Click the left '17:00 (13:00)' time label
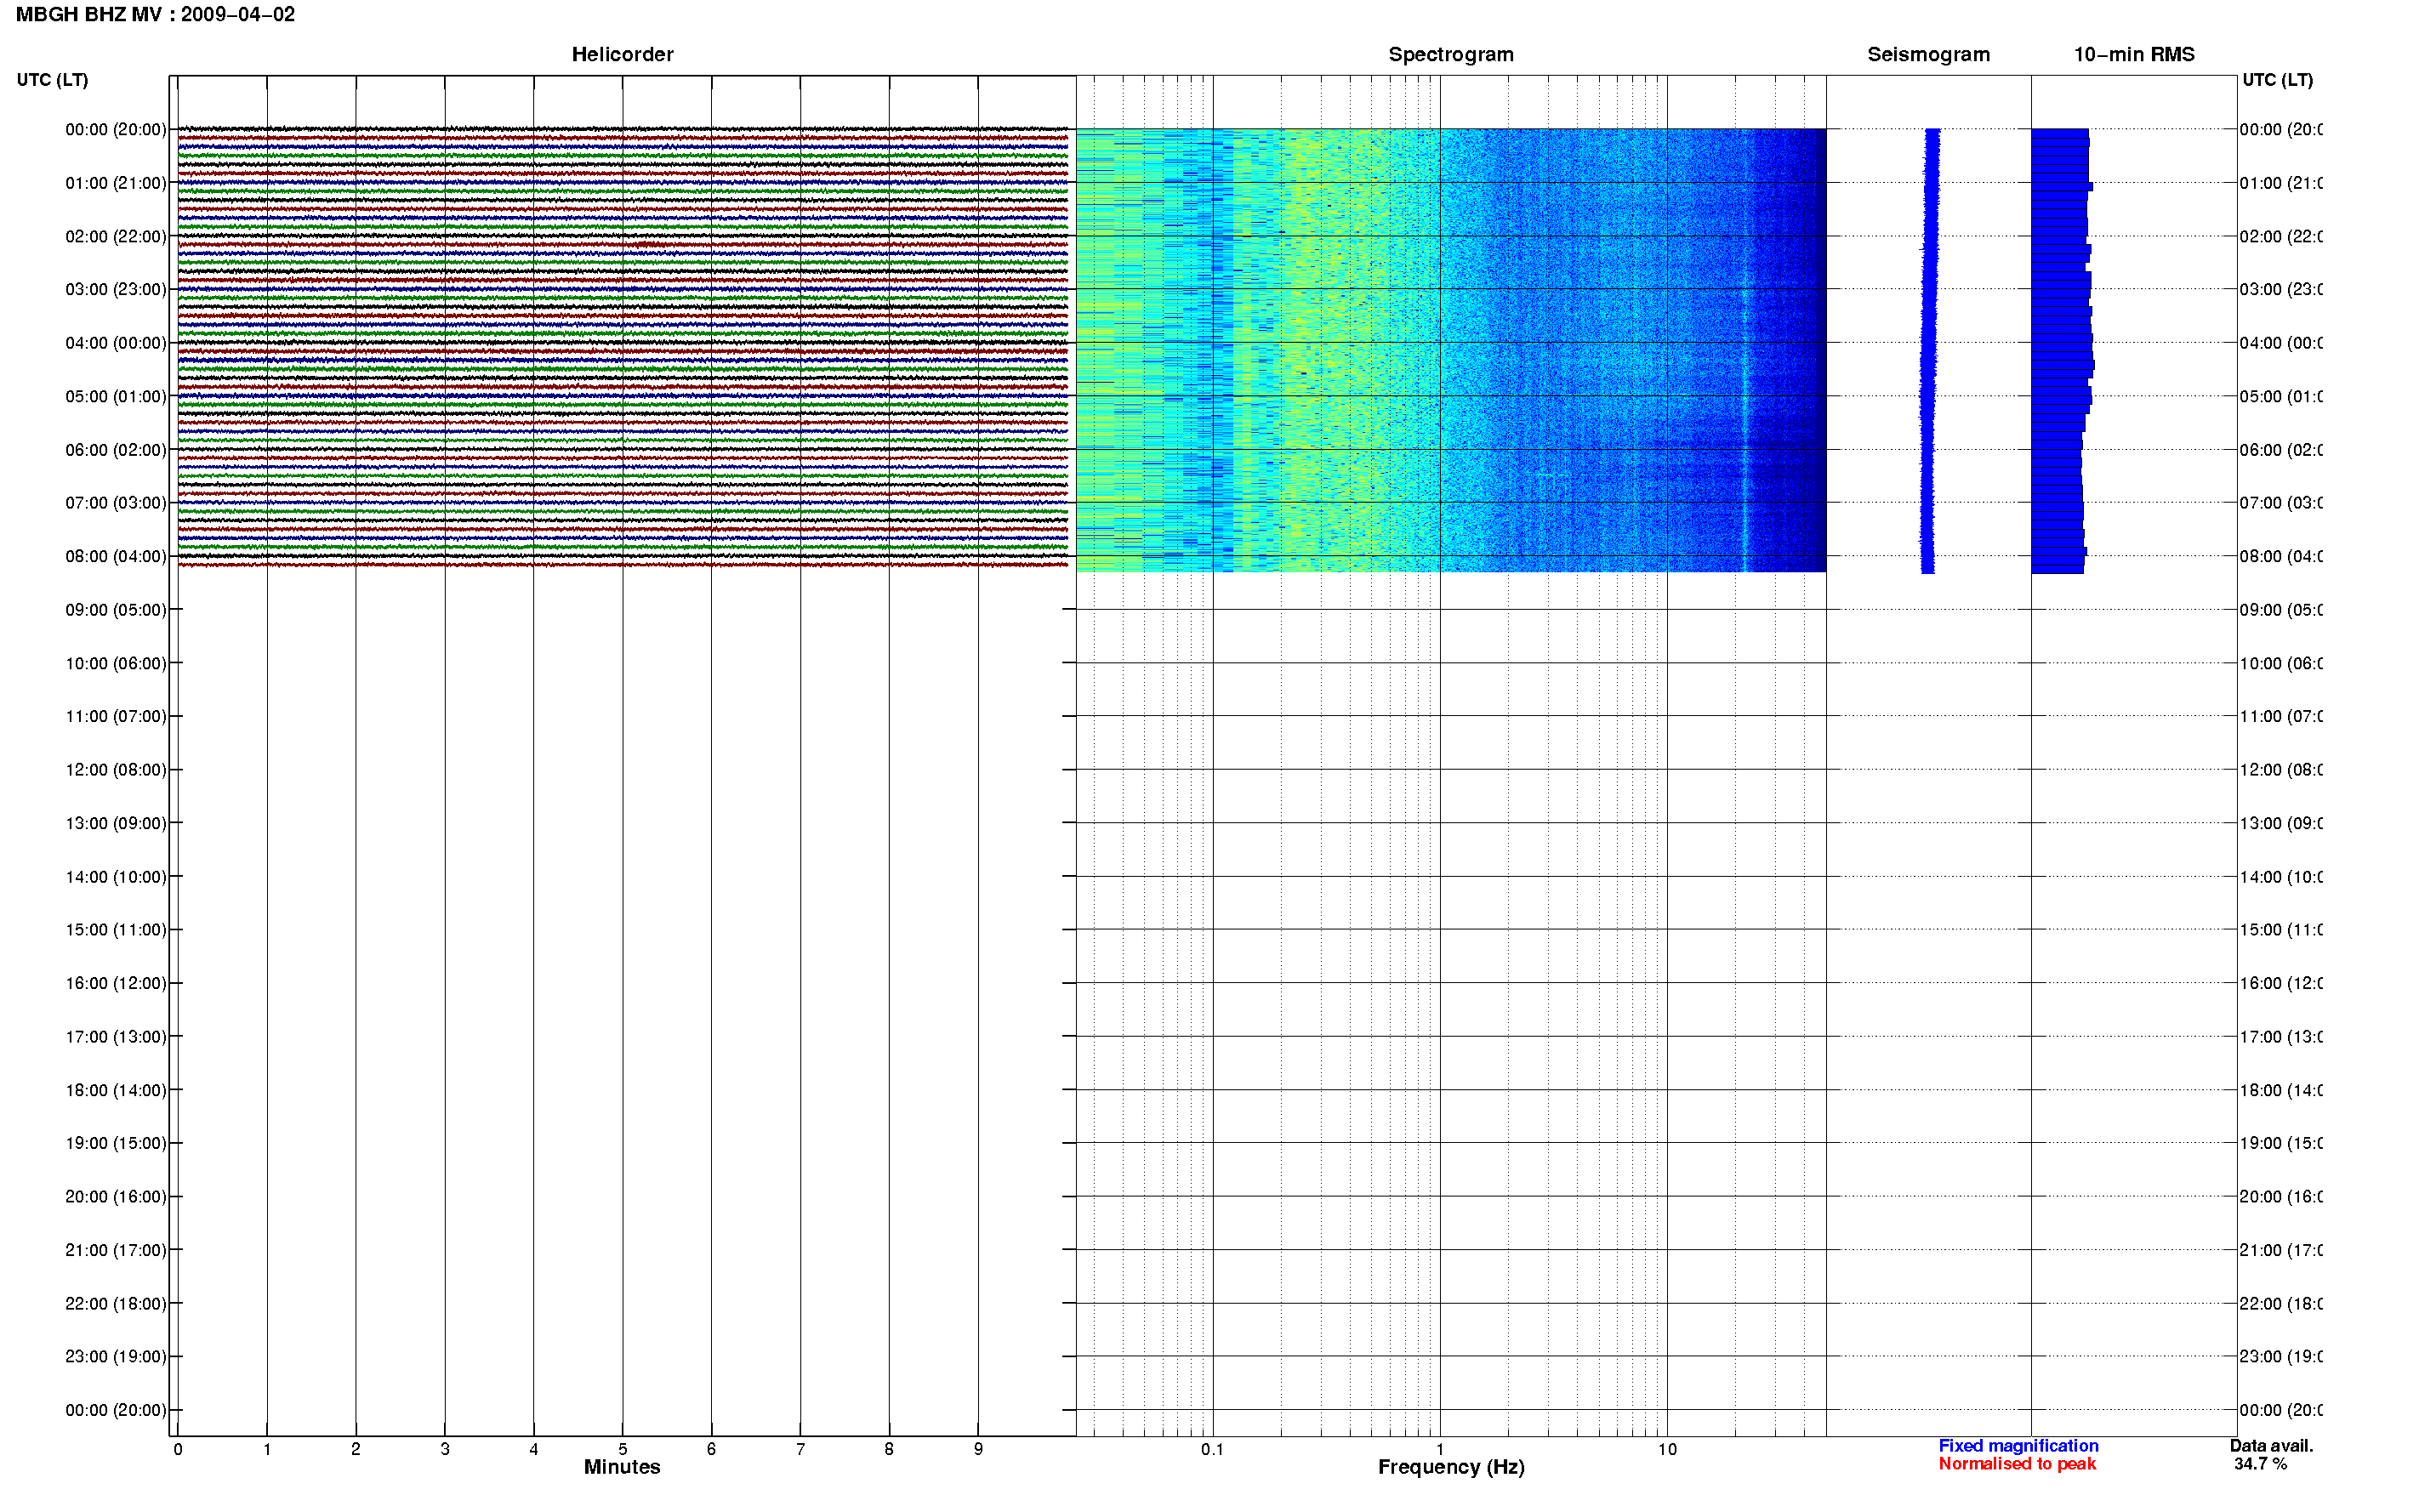Viewport: 2419px width, 1512px height. click(116, 1037)
